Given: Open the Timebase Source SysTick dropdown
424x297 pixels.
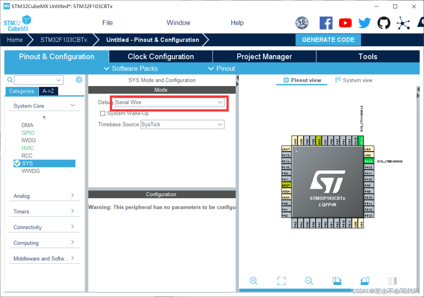Looking at the screenshot, I should [x=182, y=124].
